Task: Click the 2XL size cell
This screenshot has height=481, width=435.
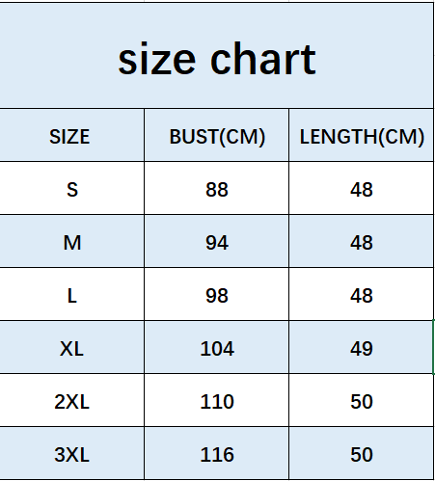Action: pos(72,400)
